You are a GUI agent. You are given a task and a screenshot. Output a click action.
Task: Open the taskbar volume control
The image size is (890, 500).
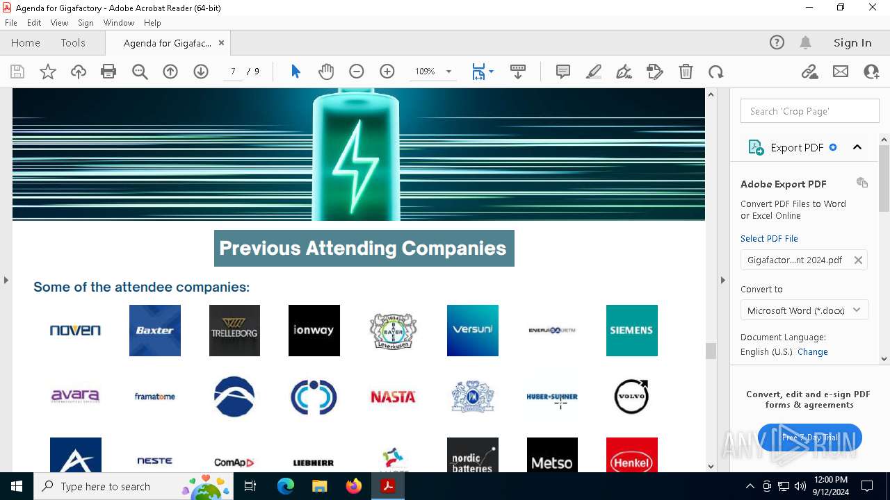click(800, 486)
